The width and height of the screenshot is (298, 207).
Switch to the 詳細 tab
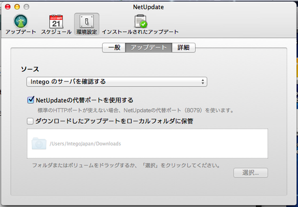(x=183, y=48)
